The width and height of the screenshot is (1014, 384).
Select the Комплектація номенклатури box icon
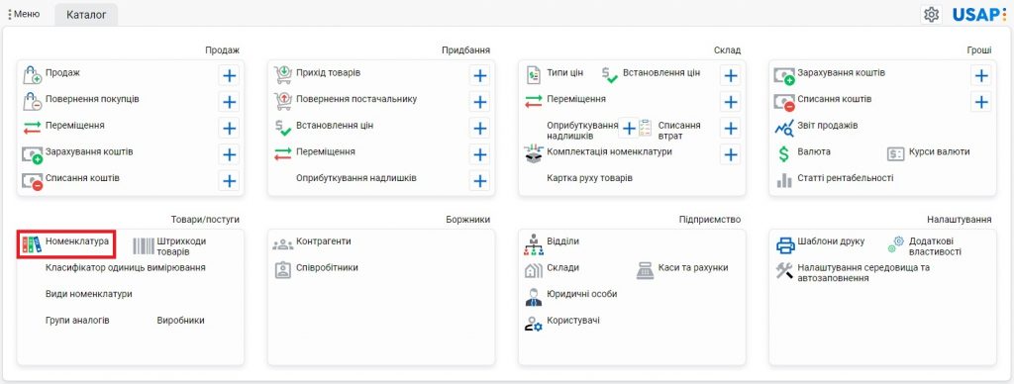click(x=533, y=153)
